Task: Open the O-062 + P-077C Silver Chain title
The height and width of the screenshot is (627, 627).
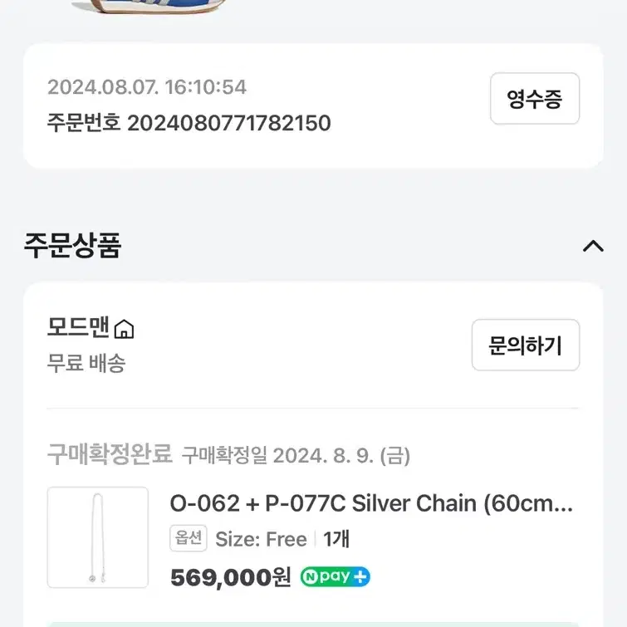Action: [371, 502]
